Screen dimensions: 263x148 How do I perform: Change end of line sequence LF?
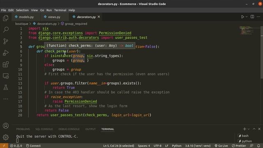click(x=166, y=146)
